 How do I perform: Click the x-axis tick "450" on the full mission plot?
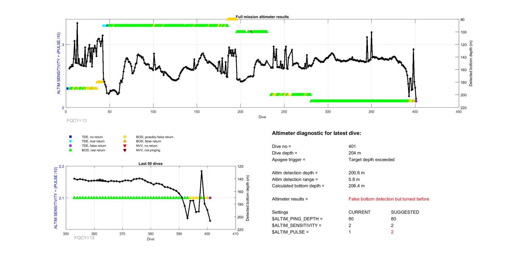(x=458, y=112)
